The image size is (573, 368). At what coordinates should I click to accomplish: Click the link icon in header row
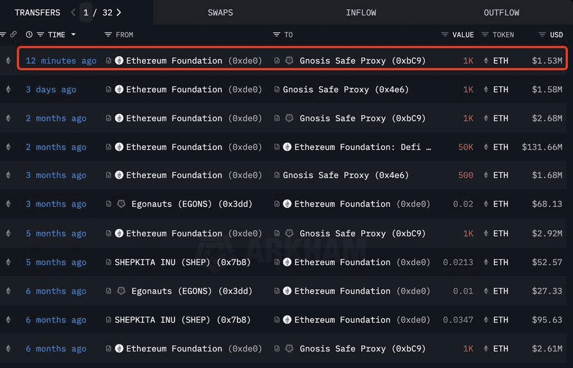pyautogui.click(x=13, y=34)
